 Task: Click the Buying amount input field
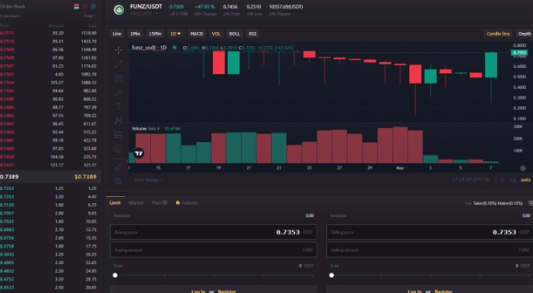pyautogui.click(x=214, y=250)
